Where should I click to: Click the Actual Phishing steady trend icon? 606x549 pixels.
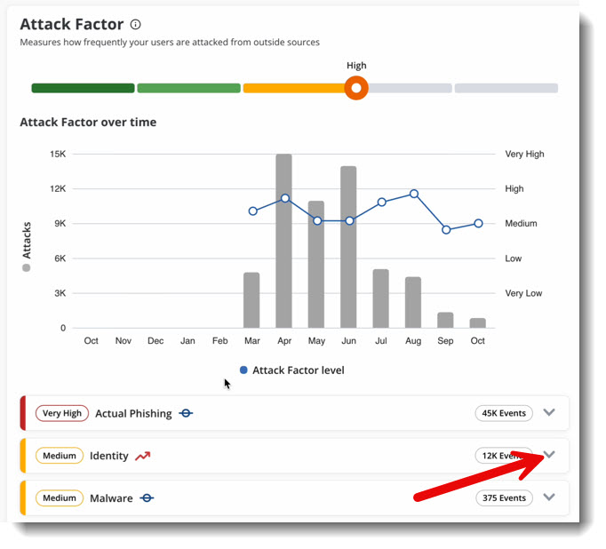click(186, 413)
